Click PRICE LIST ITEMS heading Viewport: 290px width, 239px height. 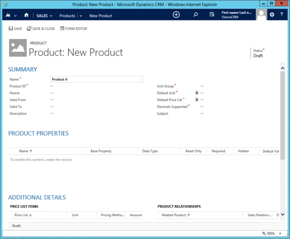click(24, 206)
